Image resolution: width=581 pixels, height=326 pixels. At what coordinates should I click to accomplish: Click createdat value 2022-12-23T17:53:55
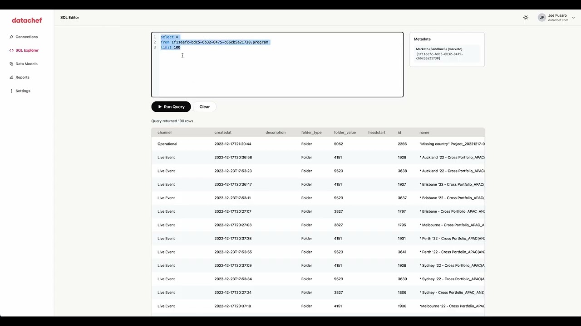click(233, 252)
